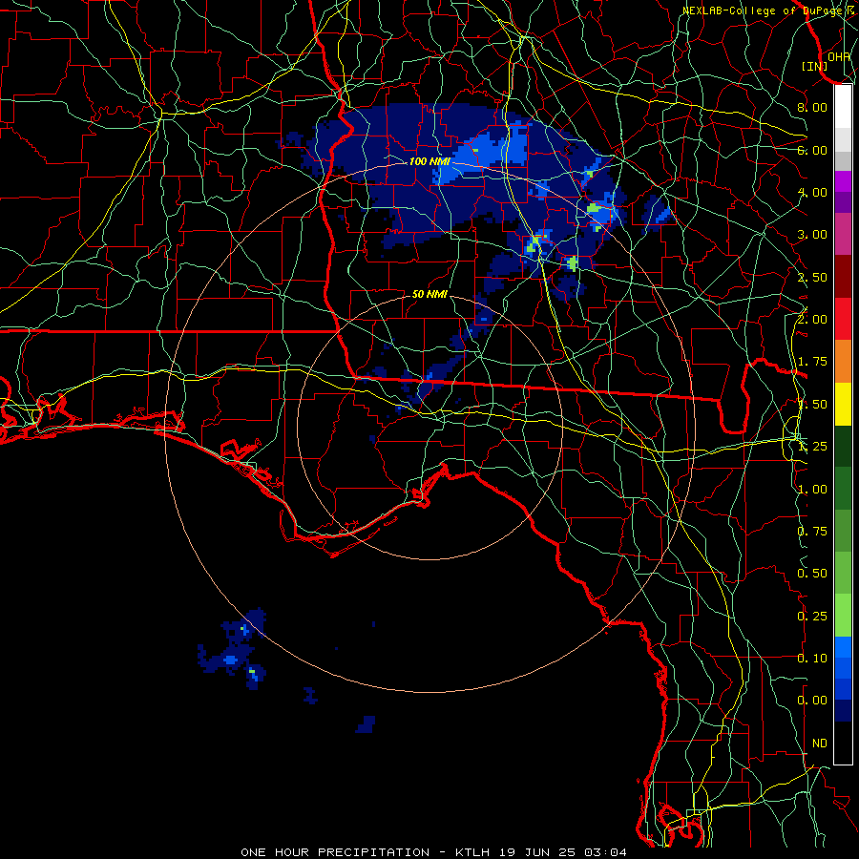Viewport: 859px width, 859px height.
Task: Click the 6.00 legend value
Action: click(x=812, y=150)
